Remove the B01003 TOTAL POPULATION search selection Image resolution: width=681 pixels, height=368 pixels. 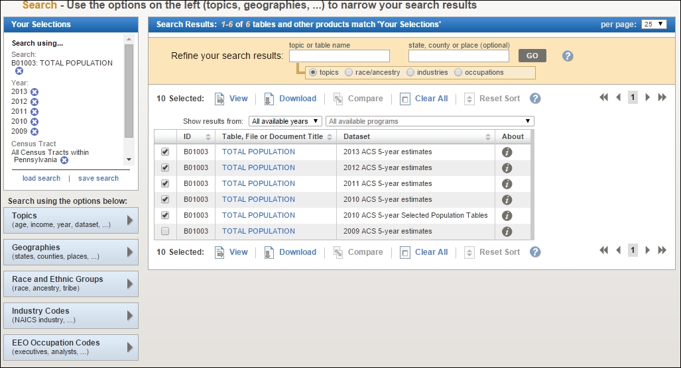19,71
